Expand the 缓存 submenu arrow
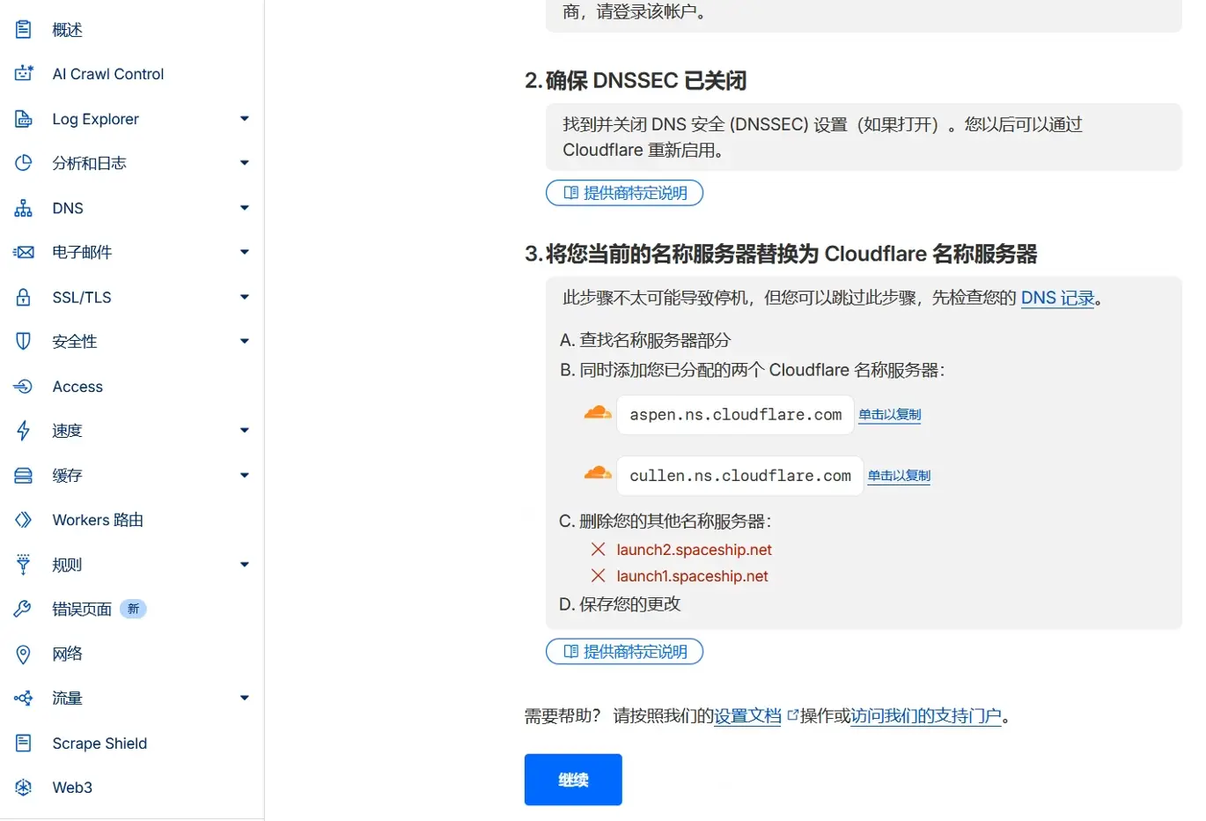 (245, 475)
